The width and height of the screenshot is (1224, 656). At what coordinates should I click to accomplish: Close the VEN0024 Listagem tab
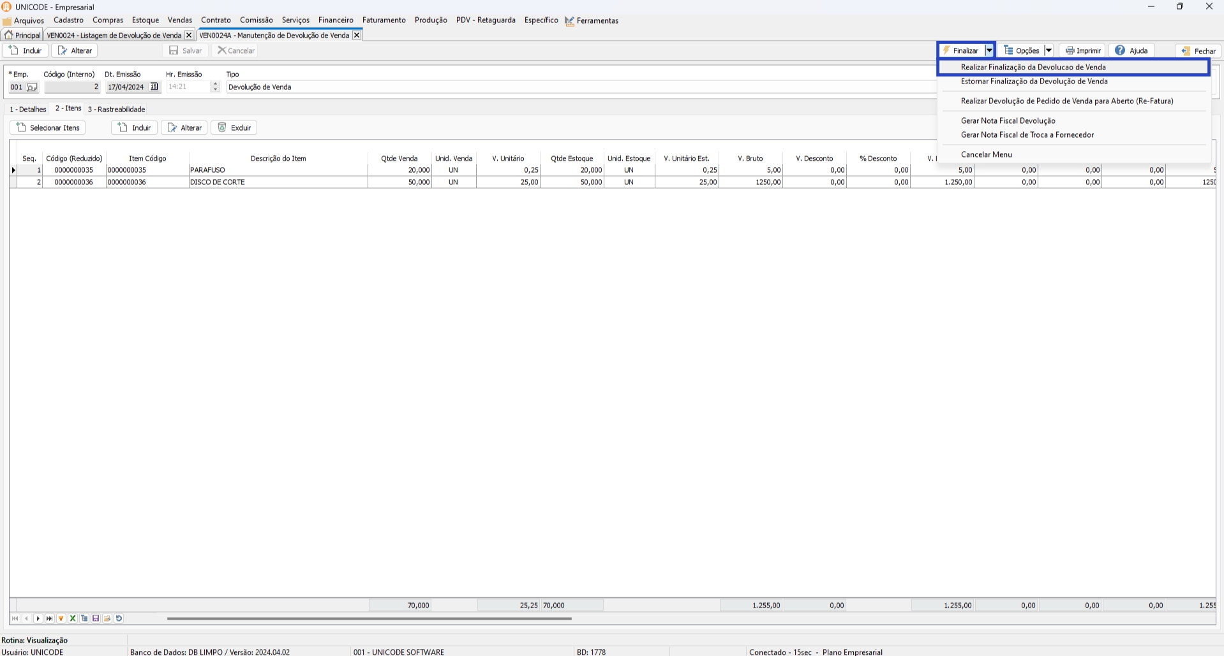pos(188,36)
